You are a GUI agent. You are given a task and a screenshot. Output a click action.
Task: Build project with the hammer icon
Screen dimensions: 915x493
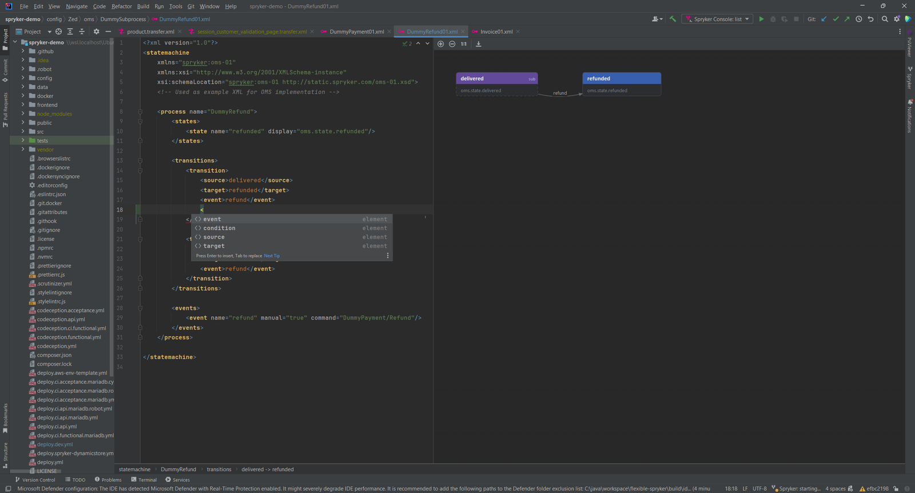tap(673, 19)
